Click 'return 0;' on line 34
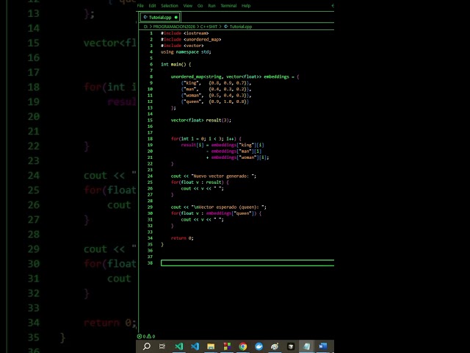Screen dimensions: 470x353 (182, 238)
